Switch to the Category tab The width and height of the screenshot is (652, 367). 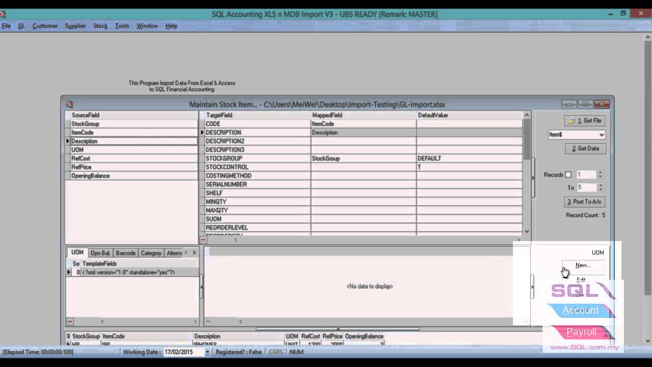[151, 253]
